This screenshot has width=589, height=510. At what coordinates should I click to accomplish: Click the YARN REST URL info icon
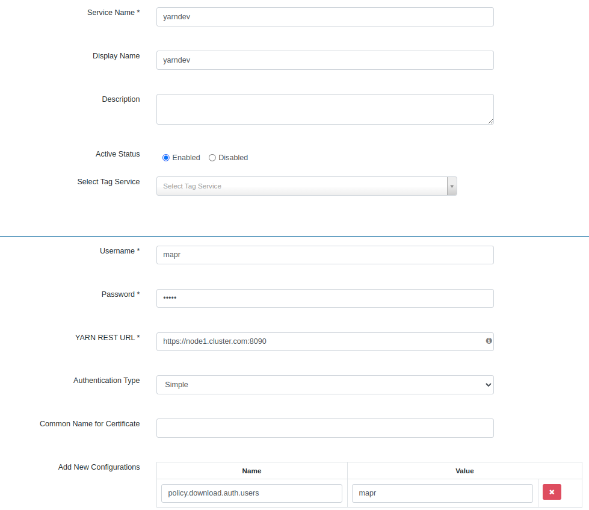[x=489, y=341]
